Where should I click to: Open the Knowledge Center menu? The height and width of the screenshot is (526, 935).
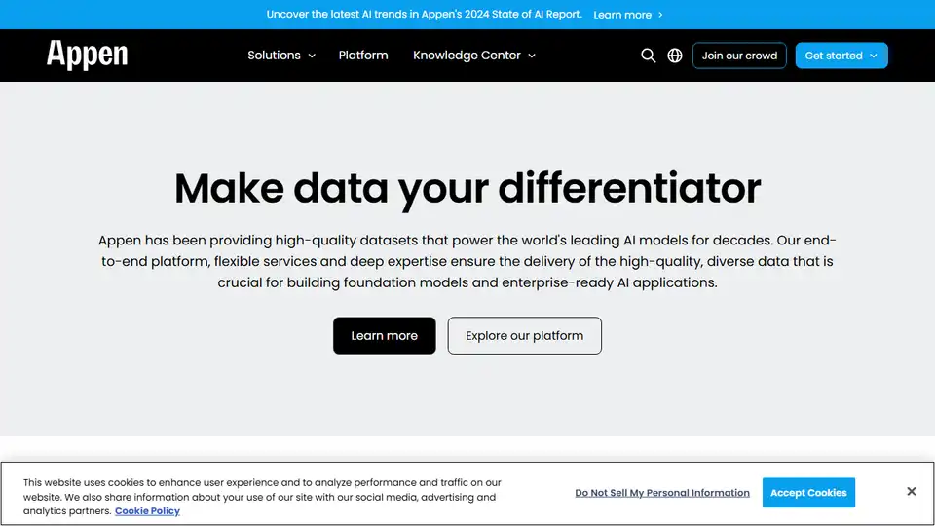point(467,56)
